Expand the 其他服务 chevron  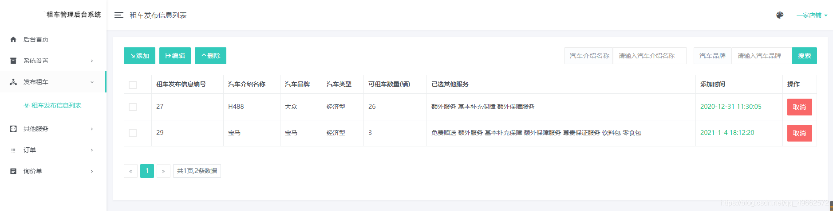92,129
